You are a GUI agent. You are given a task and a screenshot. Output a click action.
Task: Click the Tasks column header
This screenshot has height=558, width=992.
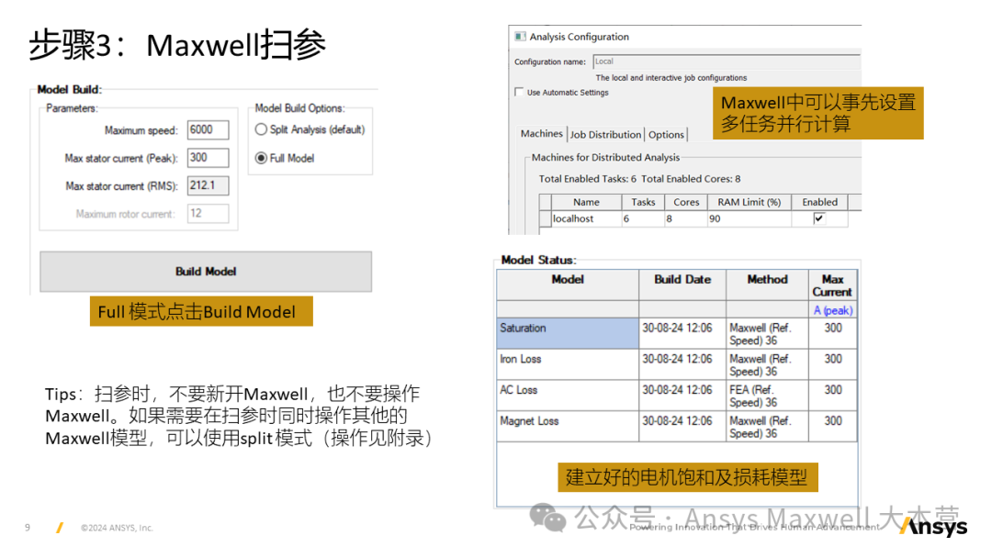click(x=643, y=202)
